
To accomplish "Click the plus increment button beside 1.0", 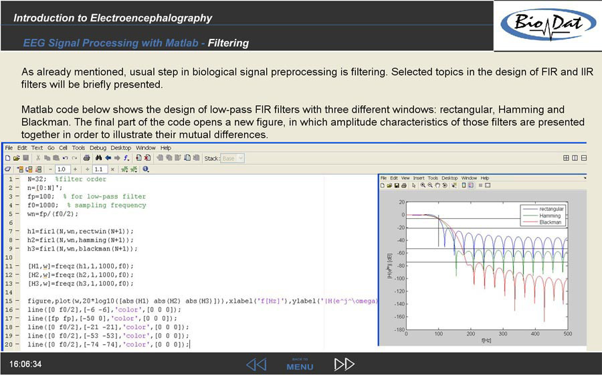I will [x=75, y=169].
